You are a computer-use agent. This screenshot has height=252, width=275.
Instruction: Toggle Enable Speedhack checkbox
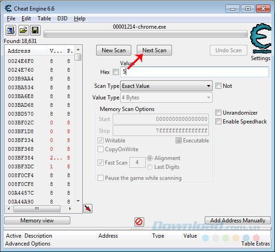tap(218, 122)
